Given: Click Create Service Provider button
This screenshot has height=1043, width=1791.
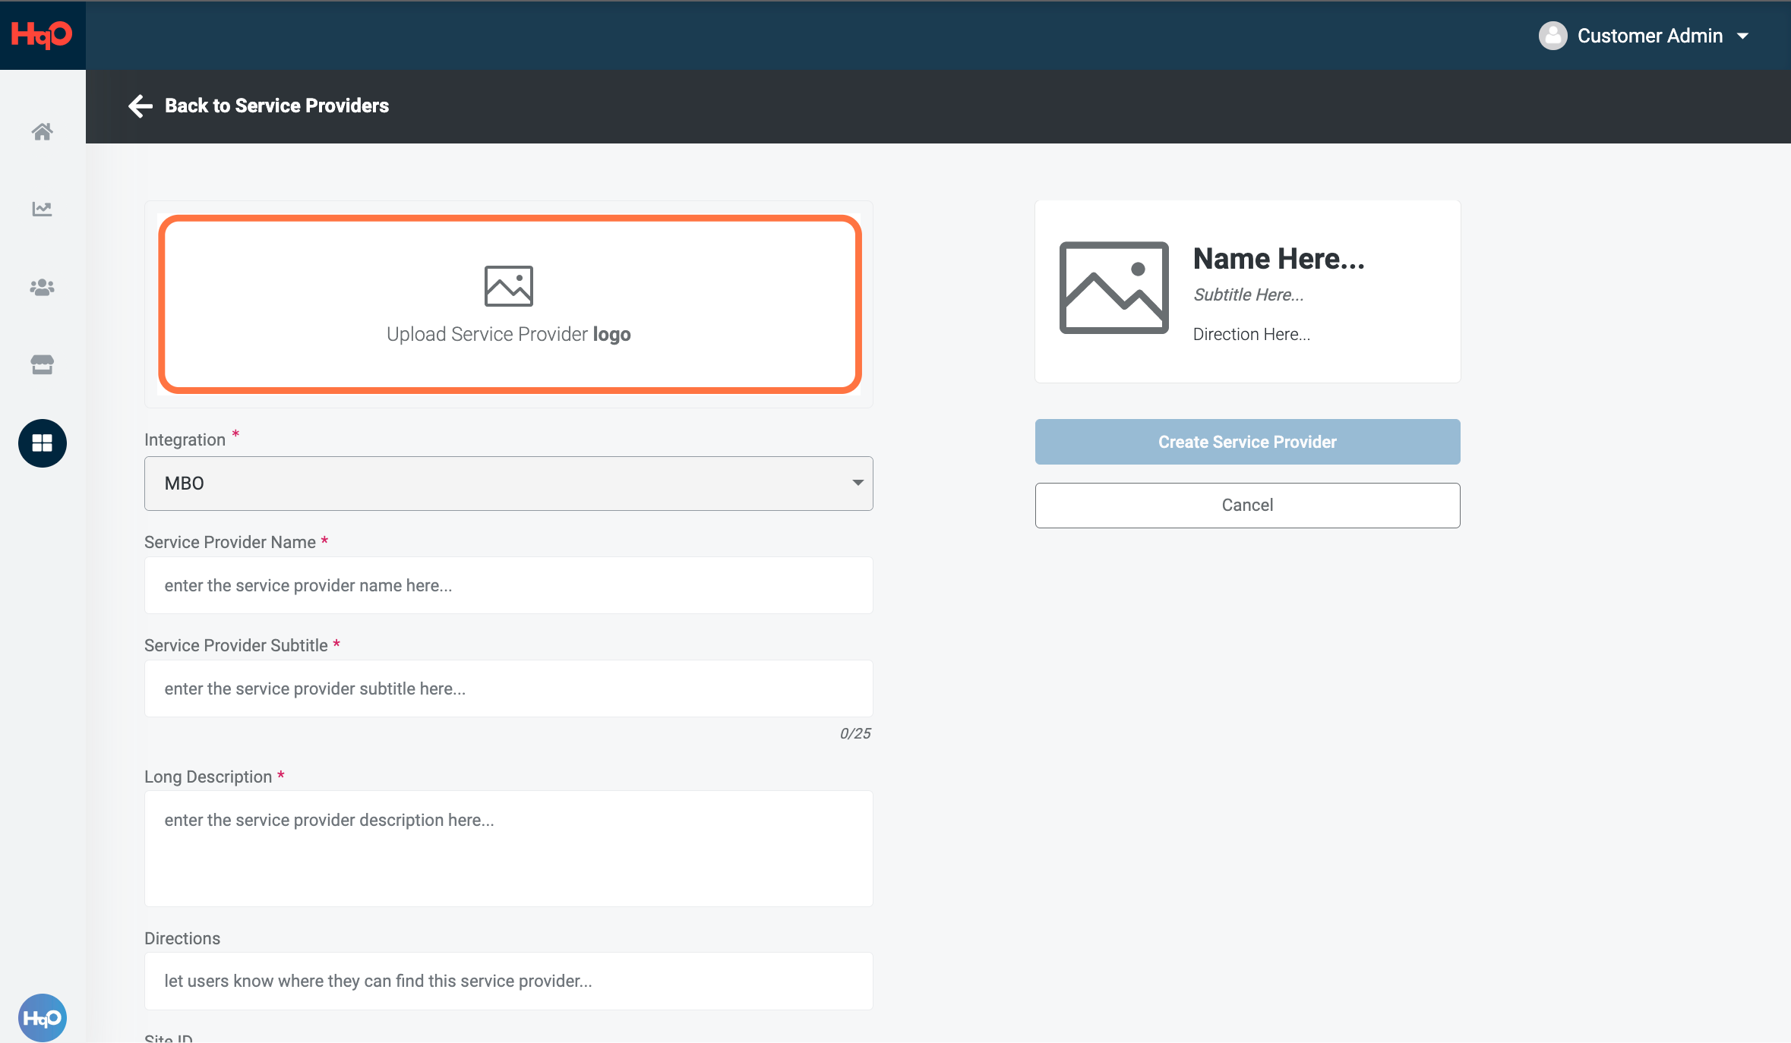Looking at the screenshot, I should pos(1247,442).
